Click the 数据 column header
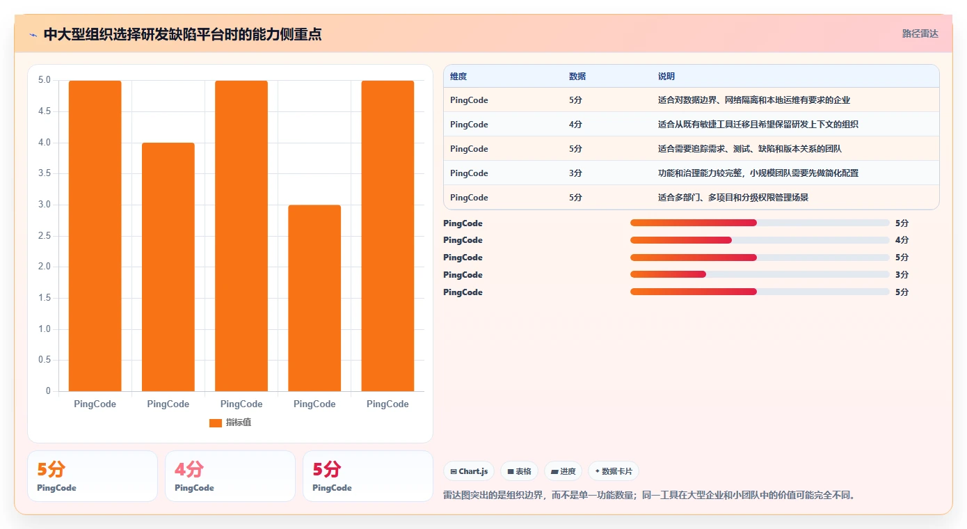The height and width of the screenshot is (529, 967). tap(577, 77)
